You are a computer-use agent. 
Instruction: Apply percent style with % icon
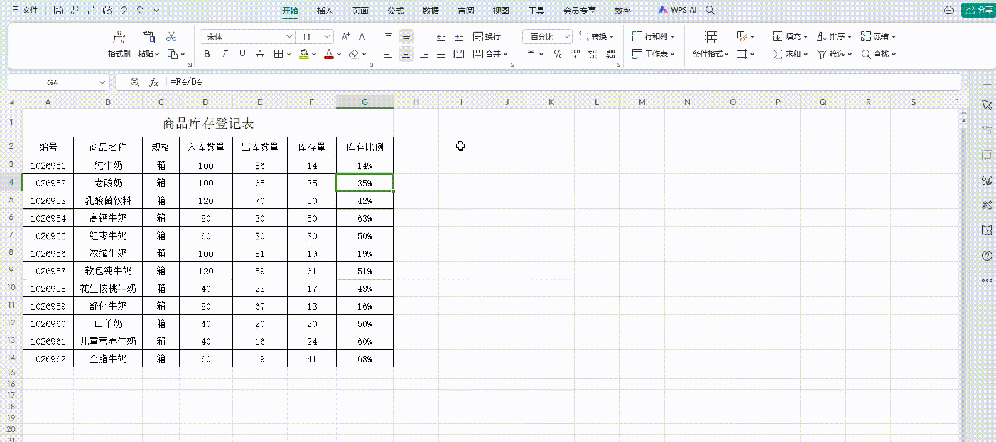click(x=558, y=54)
